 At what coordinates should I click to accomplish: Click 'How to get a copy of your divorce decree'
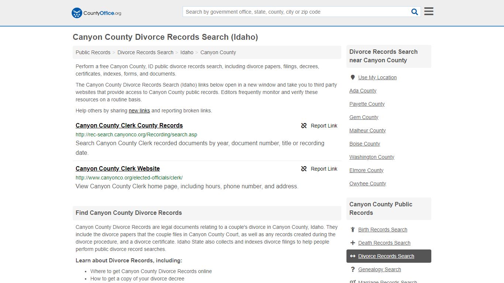coord(137,279)
